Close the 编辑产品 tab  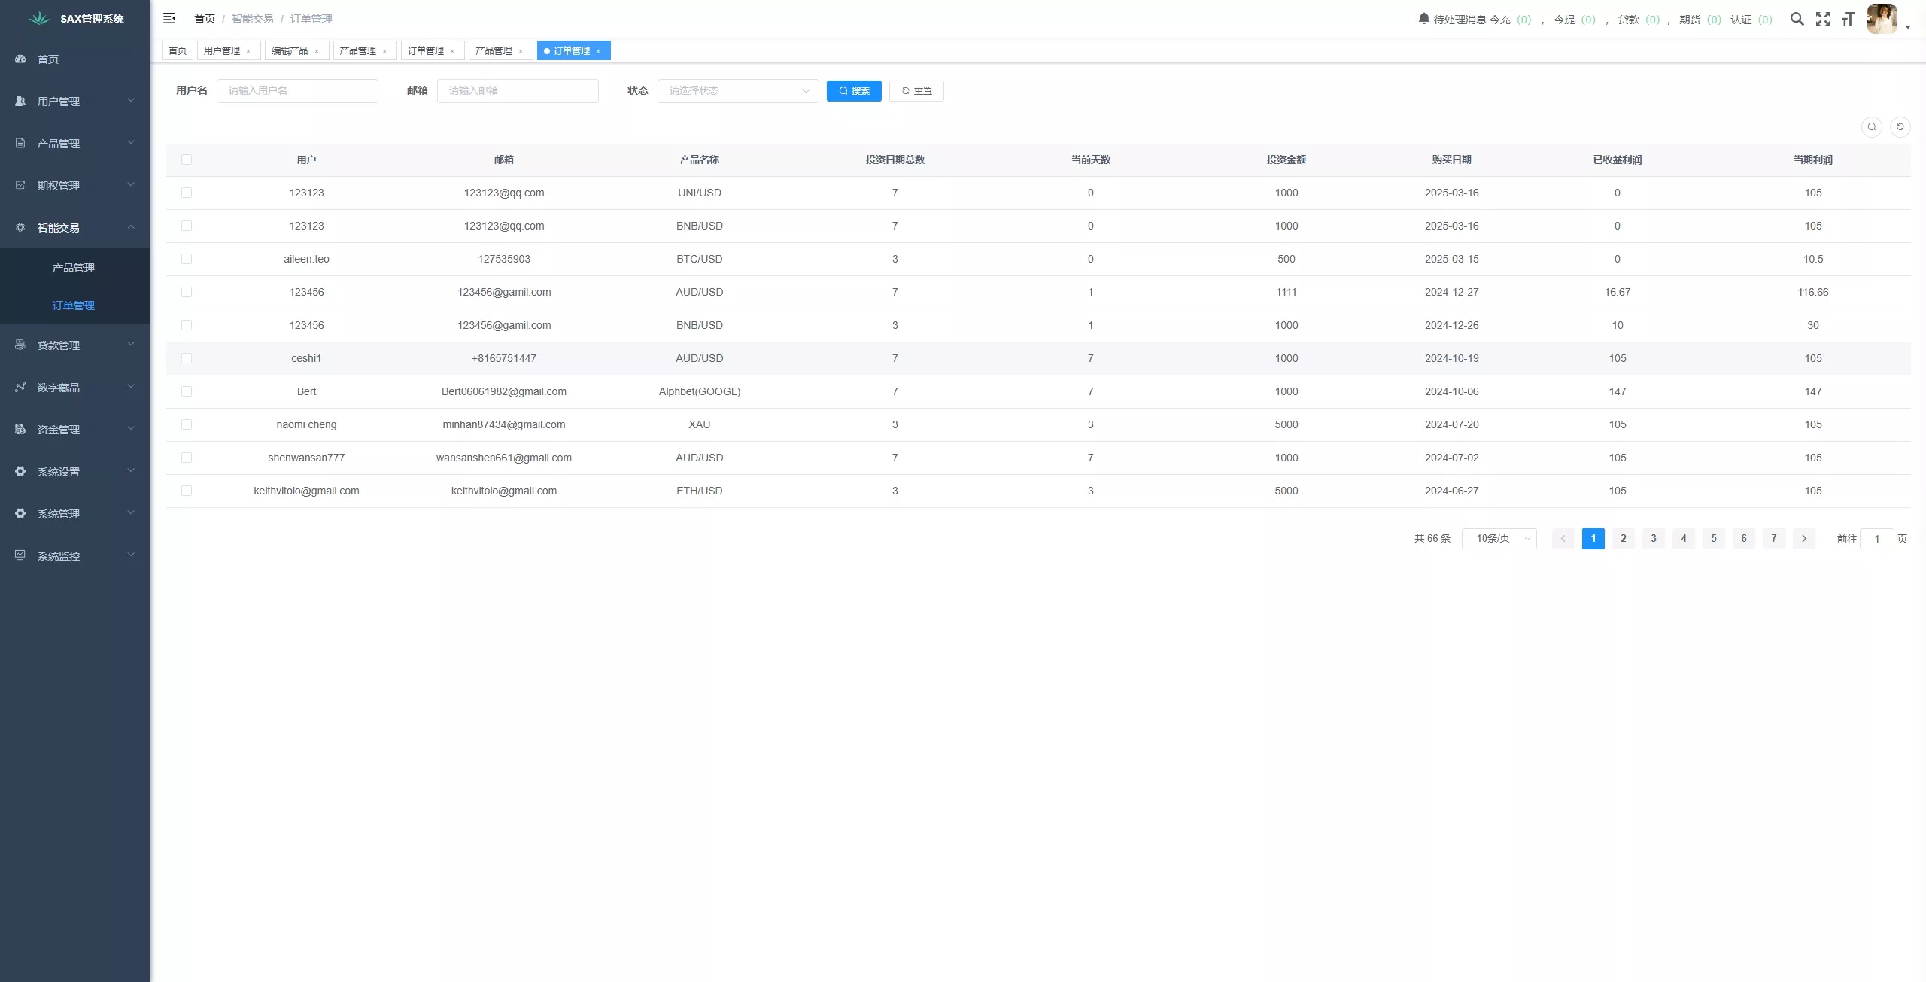(x=317, y=51)
